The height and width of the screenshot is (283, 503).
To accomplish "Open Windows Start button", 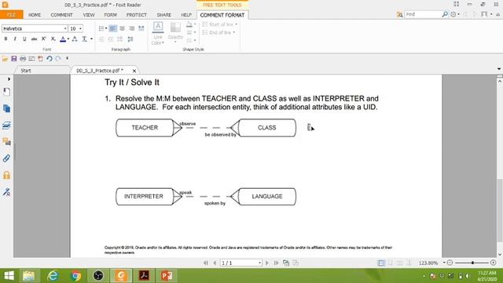I will (9, 276).
